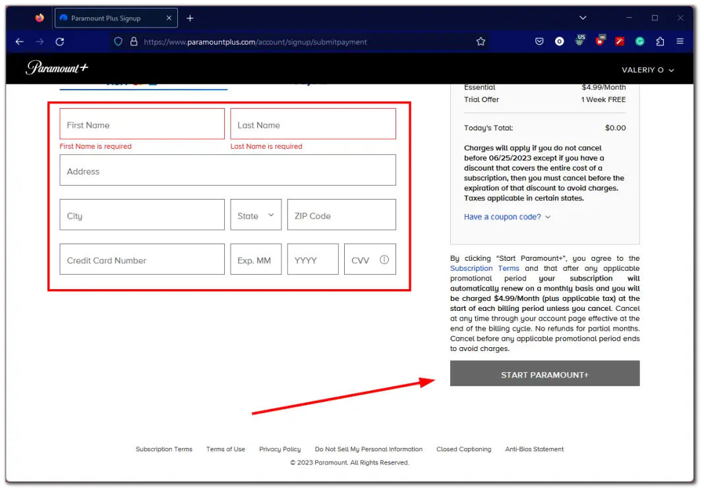Reload the current page
704x492 pixels.
pos(59,41)
